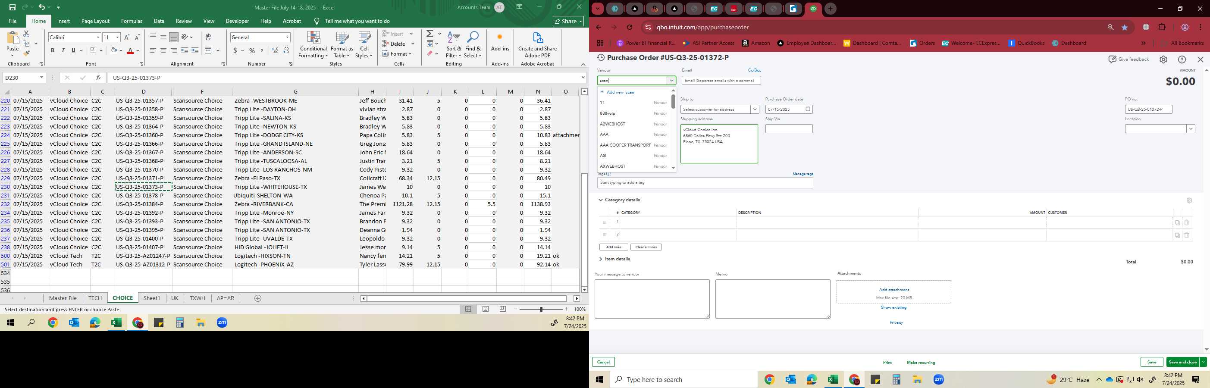
Task: Click Save and close button
Action: (1182, 362)
